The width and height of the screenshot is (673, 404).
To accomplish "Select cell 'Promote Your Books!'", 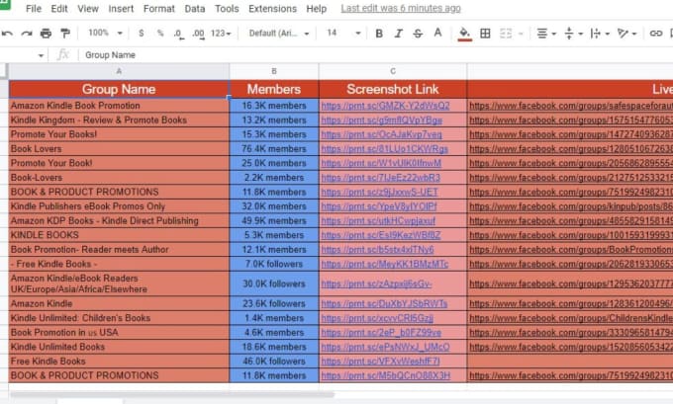I will click(119, 134).
